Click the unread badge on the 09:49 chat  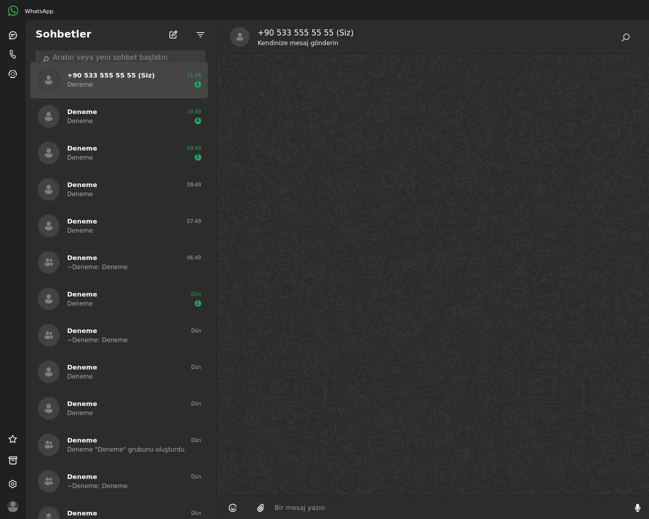coord(198,157)
